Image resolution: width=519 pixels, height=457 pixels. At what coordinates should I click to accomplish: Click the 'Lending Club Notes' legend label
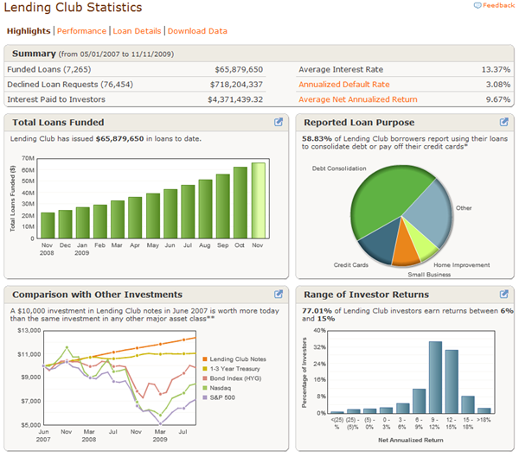pos(238,359)
